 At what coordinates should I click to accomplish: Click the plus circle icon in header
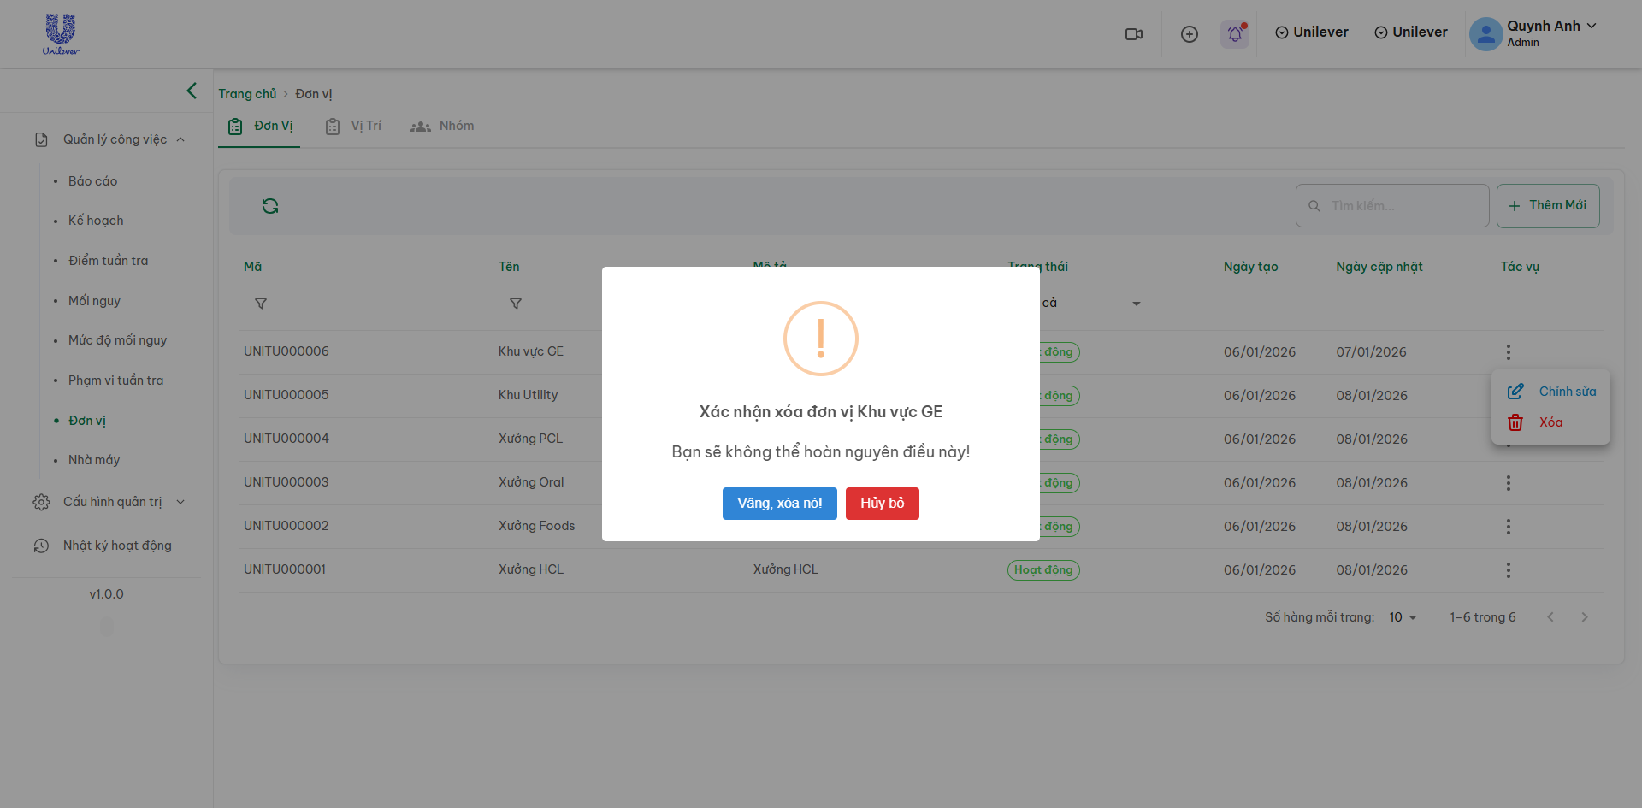tap(1189, 34)
